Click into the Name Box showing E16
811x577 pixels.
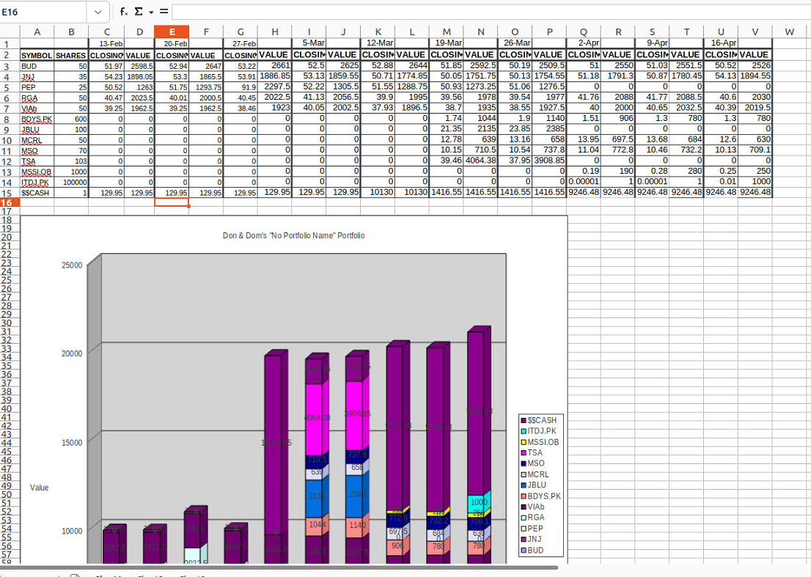pyautogui.click(x=43, y=12)
